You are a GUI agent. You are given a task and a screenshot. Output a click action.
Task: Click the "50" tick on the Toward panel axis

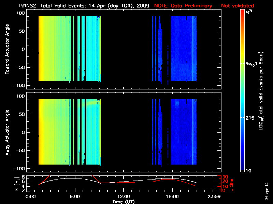[x=23, y=31]
